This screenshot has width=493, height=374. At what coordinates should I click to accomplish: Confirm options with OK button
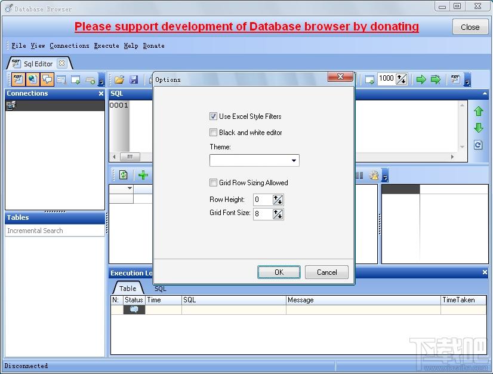click(x=279, y=272)
